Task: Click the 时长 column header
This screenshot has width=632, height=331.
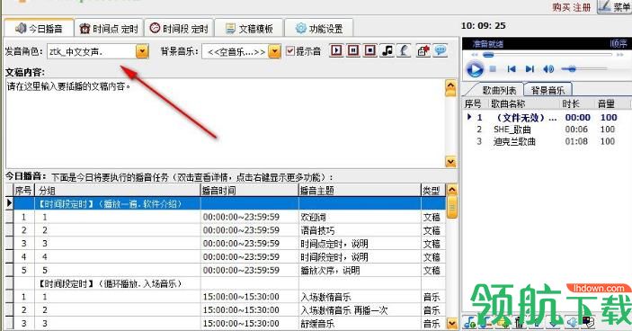Action: [577, 104]
